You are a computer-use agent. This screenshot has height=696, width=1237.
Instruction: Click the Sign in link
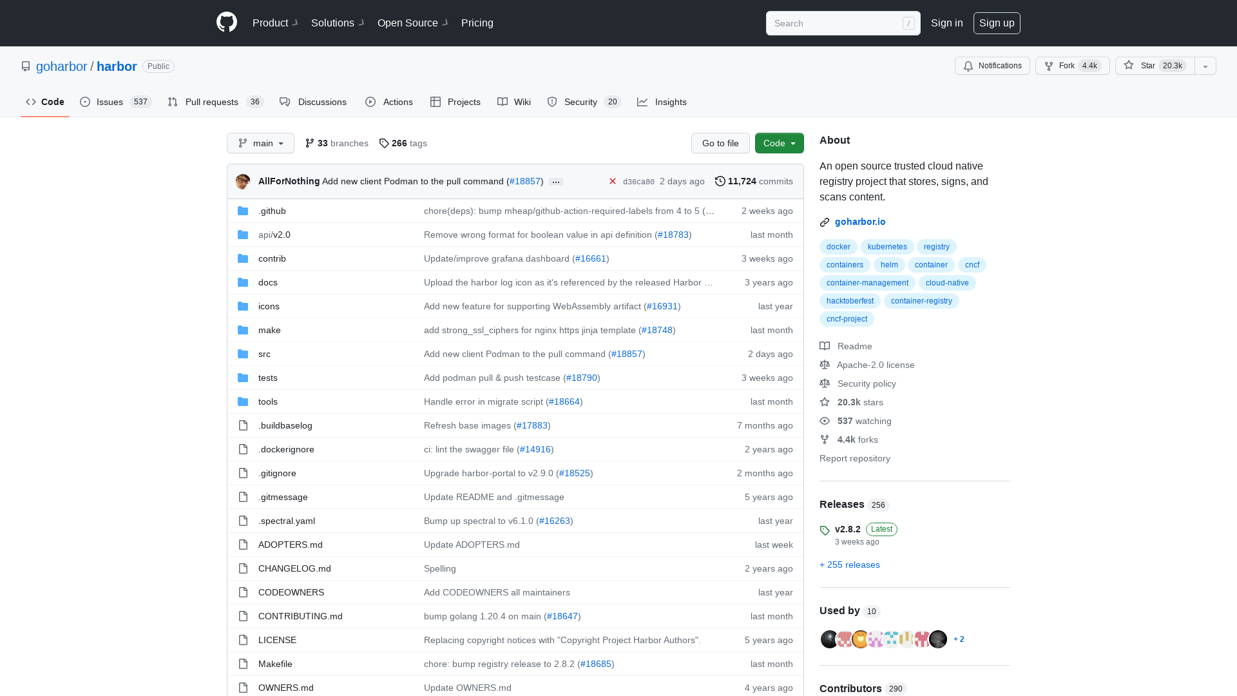pos(947,23)
